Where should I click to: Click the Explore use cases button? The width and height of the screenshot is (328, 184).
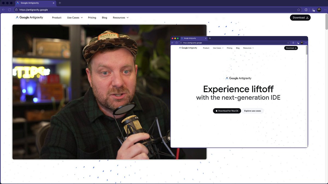(x=253, y=111)
